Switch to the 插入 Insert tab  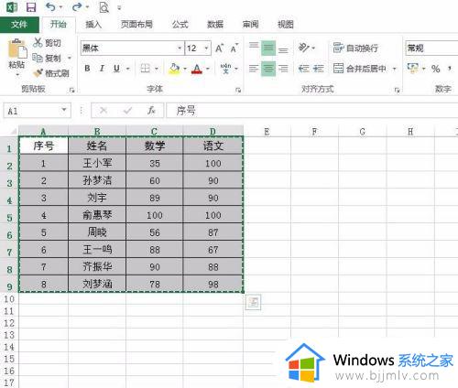click(93, 25)
